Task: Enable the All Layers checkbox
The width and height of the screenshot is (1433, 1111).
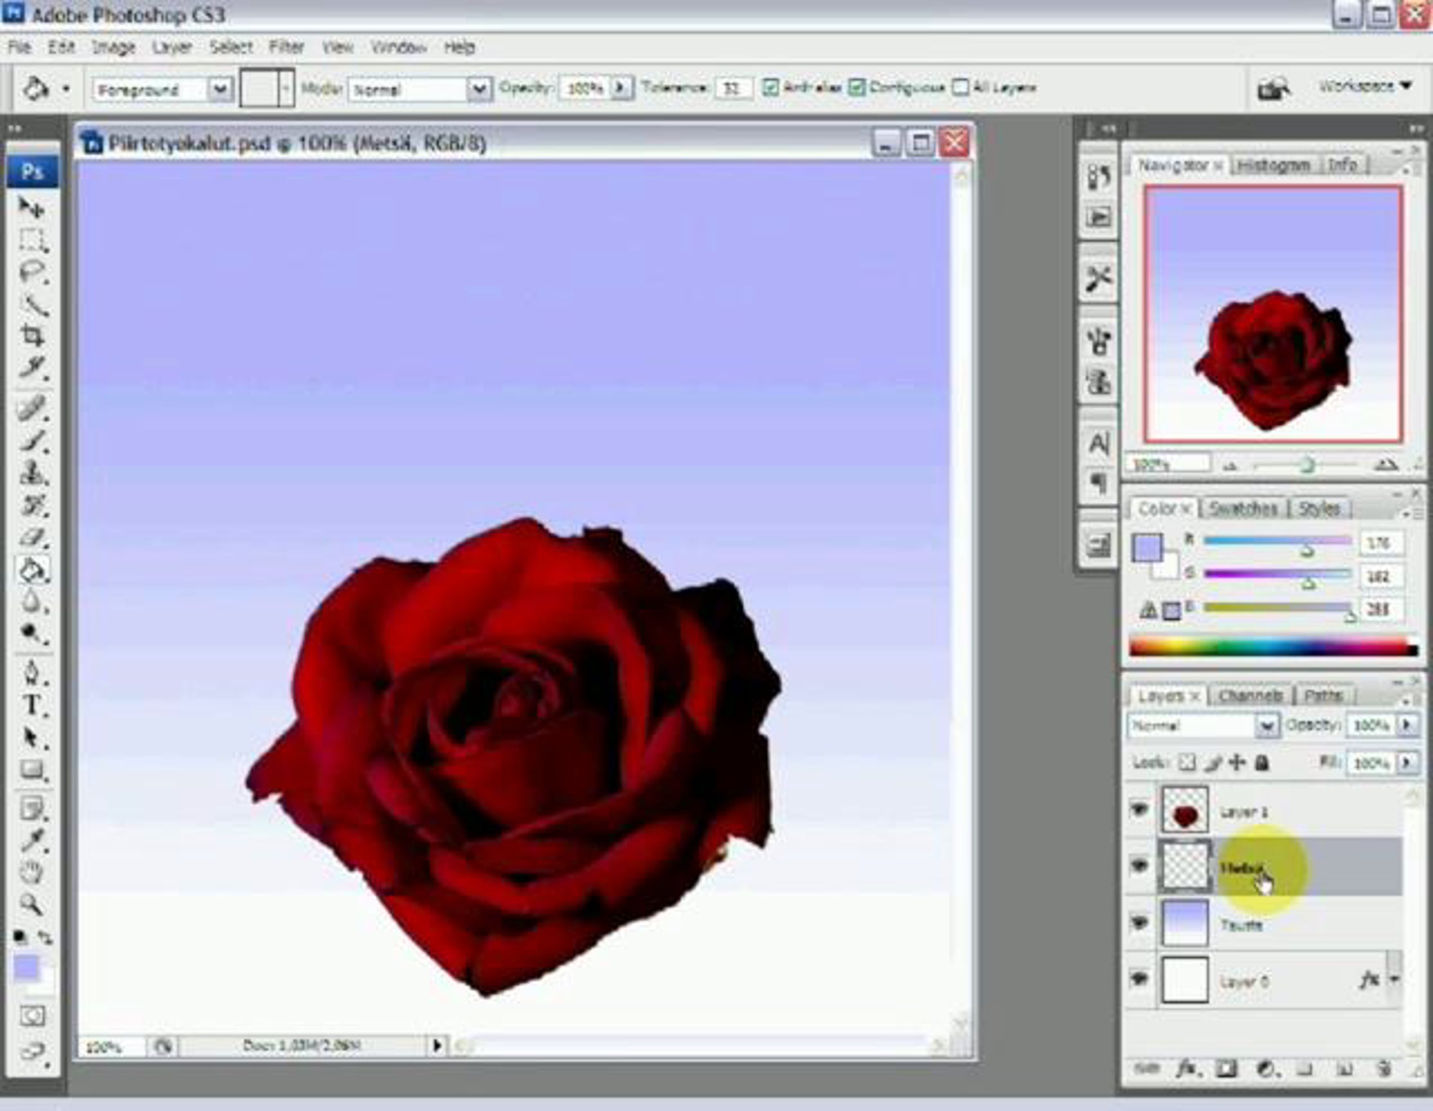Action: 960,87
